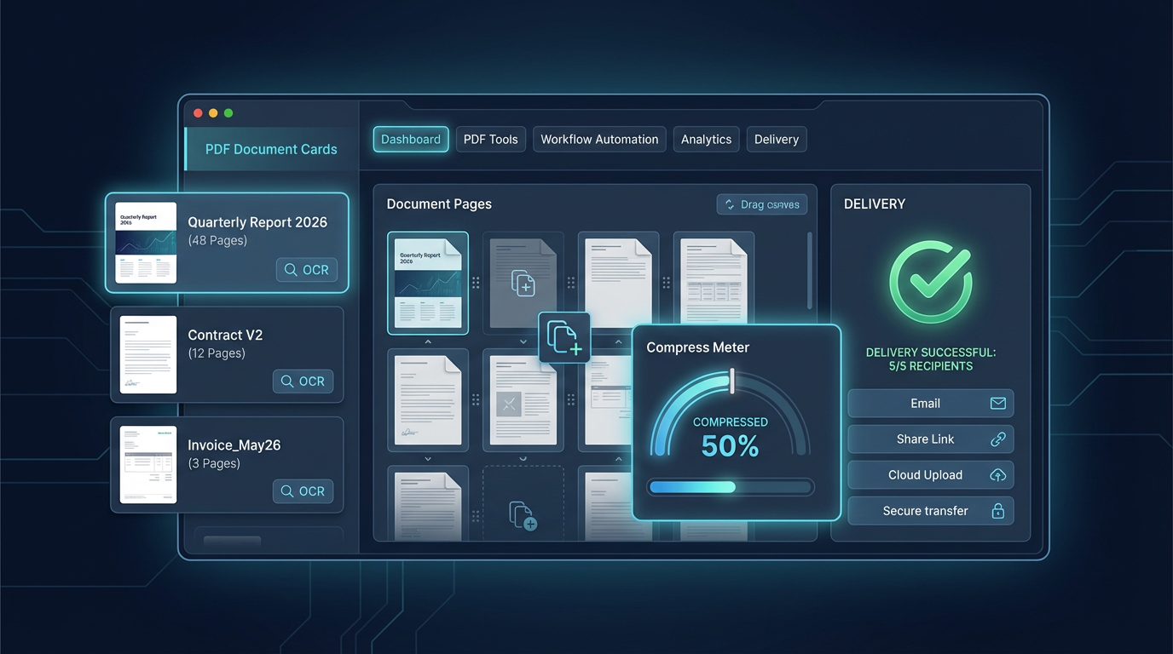Click the green delivery success checkmark
Viewport: 1173px width, 654px height.
(x=930, y=281)
